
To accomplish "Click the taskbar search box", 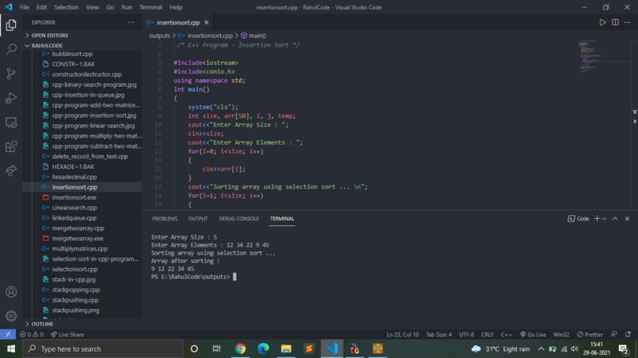I will (x=103, y=349).
